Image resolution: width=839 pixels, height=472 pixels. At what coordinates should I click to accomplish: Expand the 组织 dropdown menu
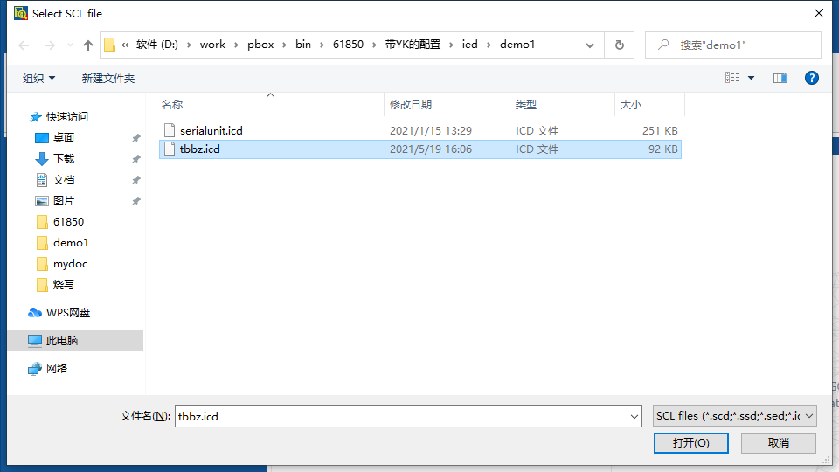tap(39, 79)
